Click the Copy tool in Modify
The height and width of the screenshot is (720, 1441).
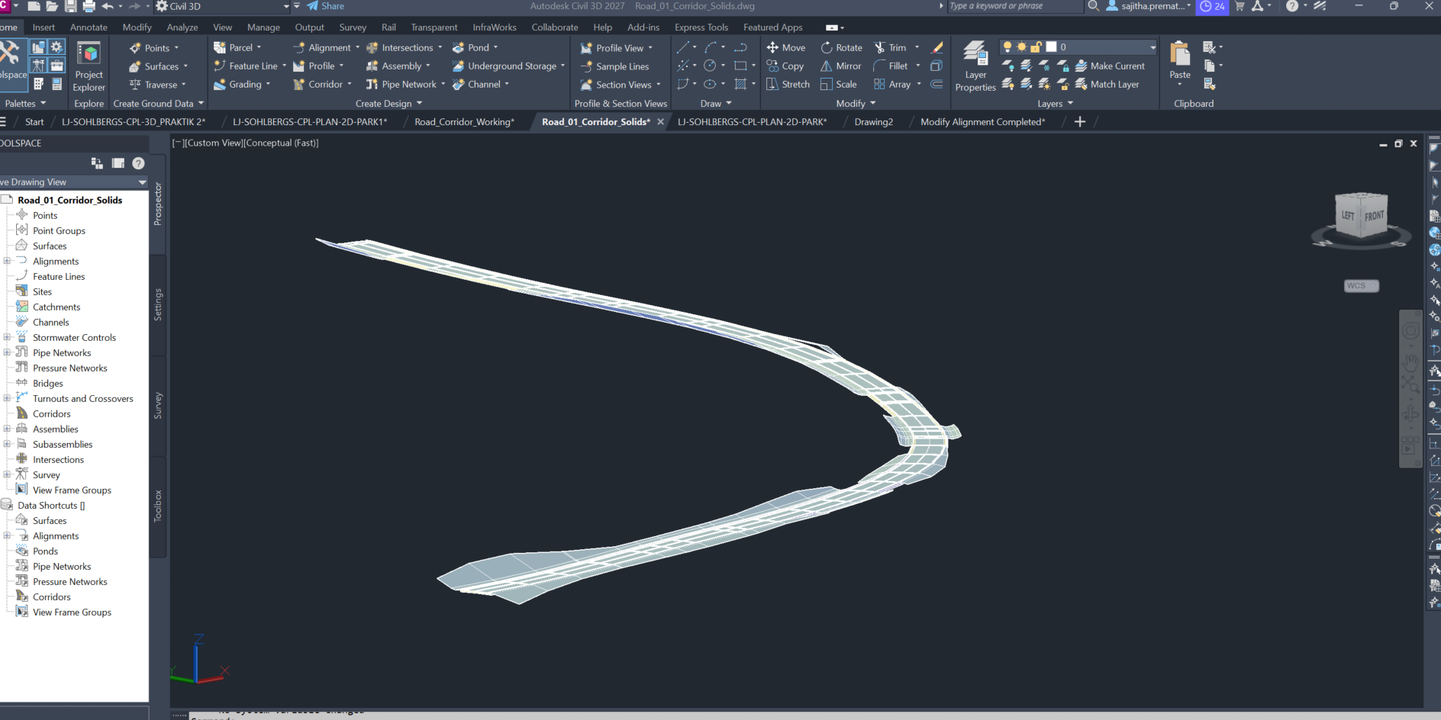pos(785,66)
